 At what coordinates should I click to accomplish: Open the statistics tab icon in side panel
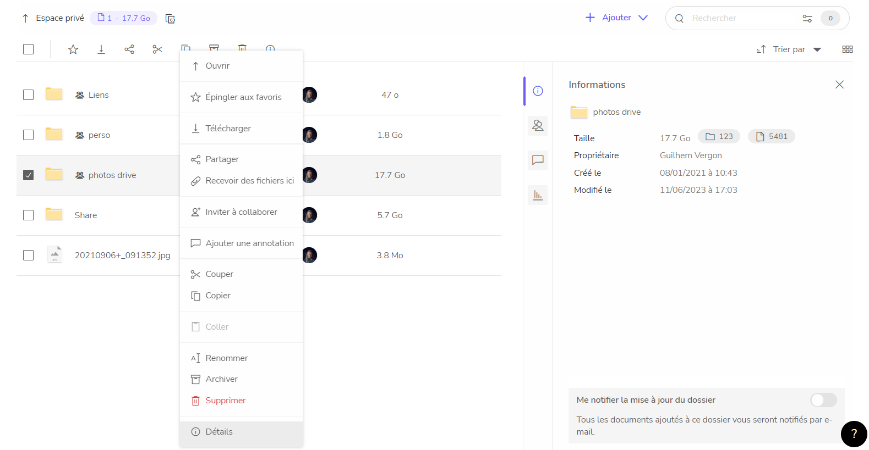(x=538, y=195)
